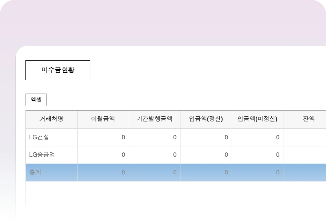Select LG중공업's 기간발행금액 value cell
326x223 pixels.
[154, 155]
